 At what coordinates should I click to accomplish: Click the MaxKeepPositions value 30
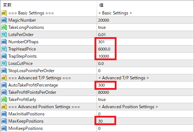(x=100, y=121)
